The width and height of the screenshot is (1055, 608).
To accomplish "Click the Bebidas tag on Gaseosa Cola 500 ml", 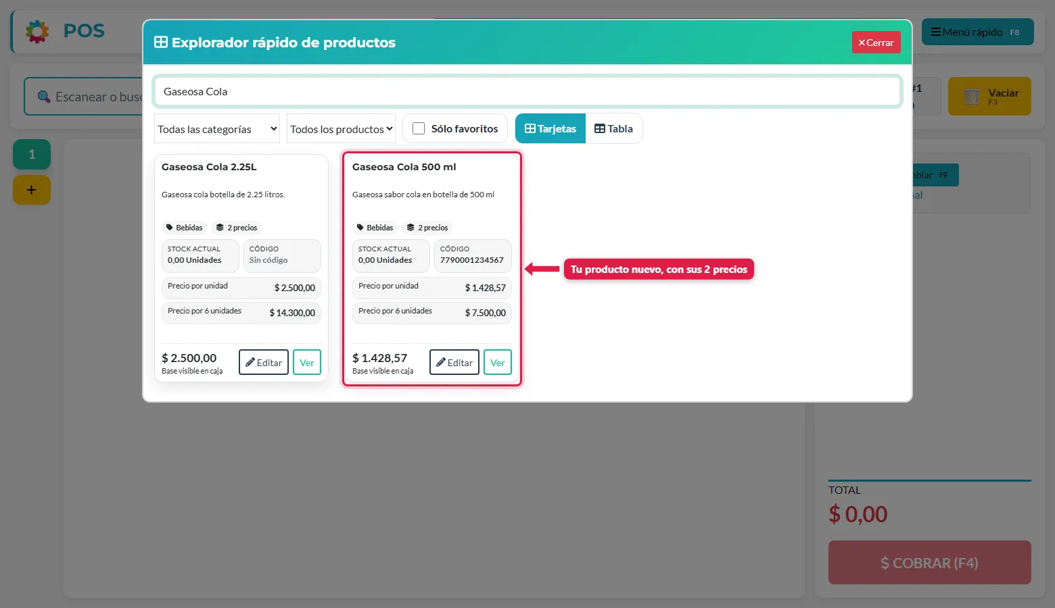I will click(x=375, y=228).
